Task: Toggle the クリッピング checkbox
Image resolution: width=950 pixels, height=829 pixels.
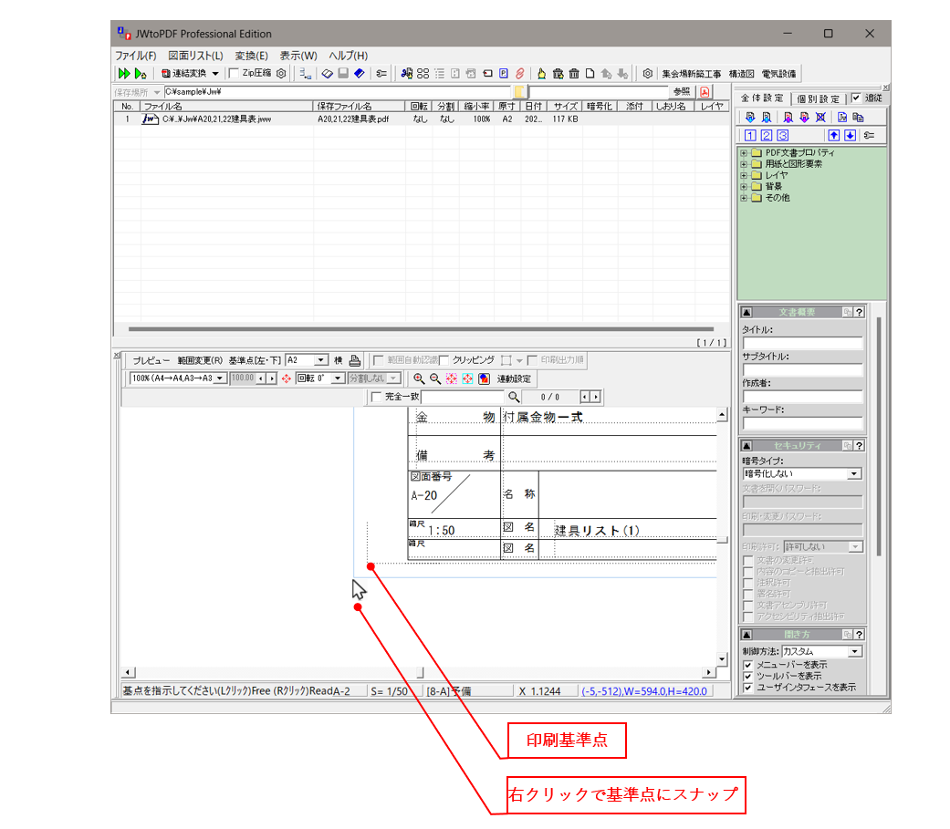Action: [x=444, y=360]
